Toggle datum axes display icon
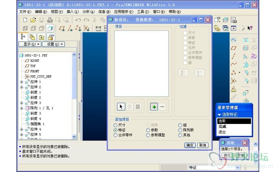276x172 pixels. [x=70, y=28]
